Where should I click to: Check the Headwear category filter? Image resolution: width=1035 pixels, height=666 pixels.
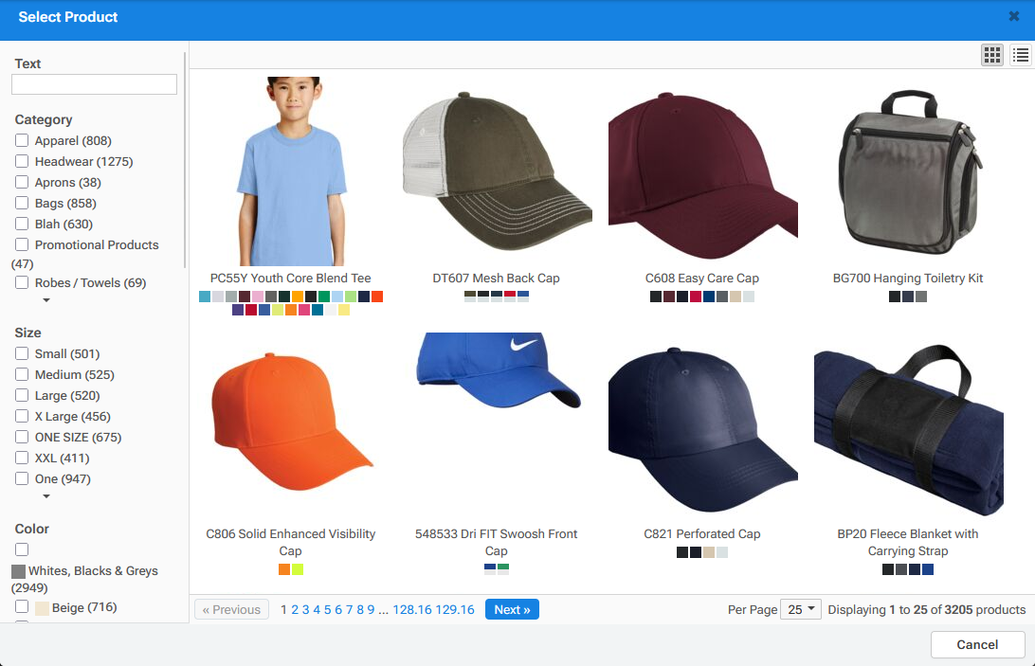22,161
